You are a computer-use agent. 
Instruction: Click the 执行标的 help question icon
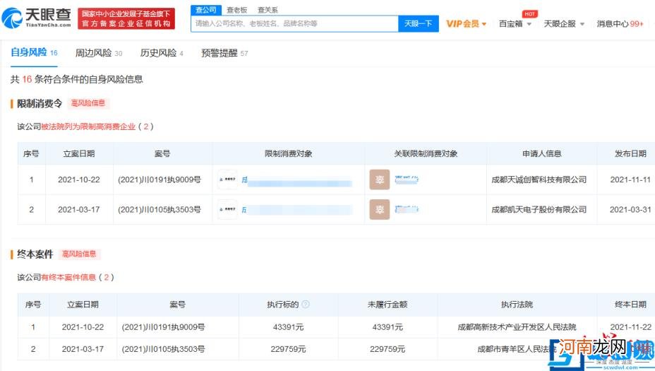306,304
